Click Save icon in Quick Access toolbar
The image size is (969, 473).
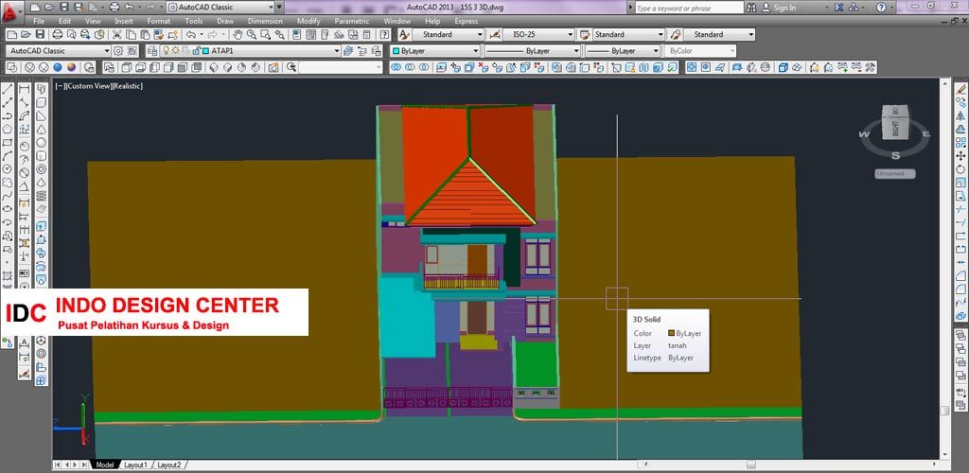pos(63,8)
